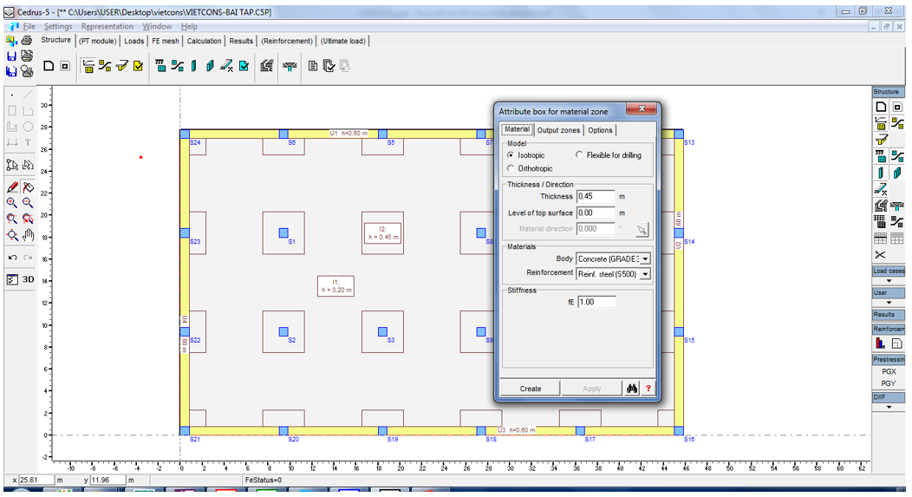Click the documents check icon in toolbar

329,66
